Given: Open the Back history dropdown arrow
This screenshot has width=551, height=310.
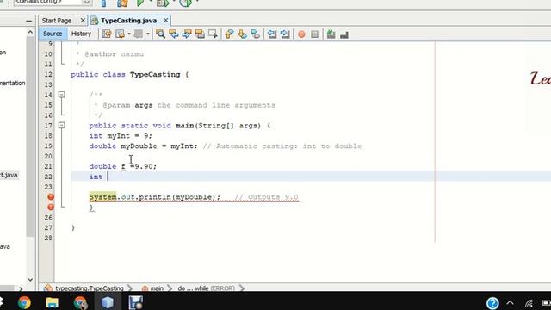Looking at the screenshot, I should coord(129,34).
